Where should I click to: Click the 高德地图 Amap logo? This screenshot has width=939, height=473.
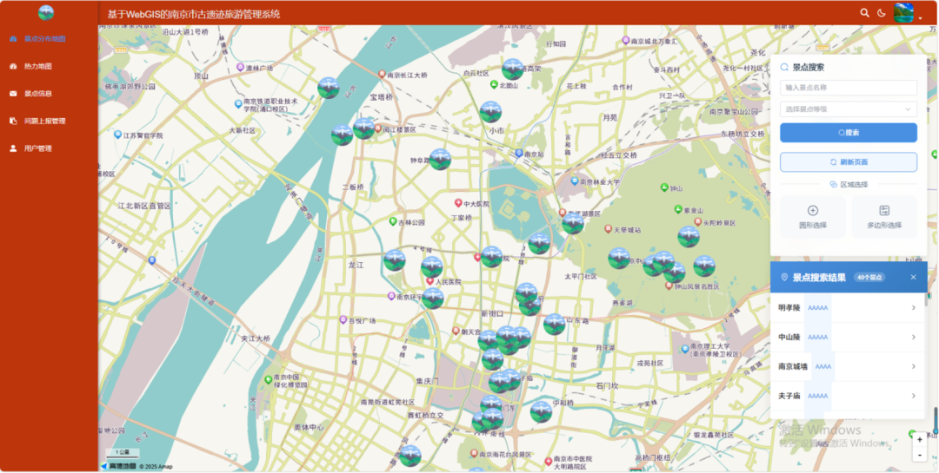pos(118,466)
